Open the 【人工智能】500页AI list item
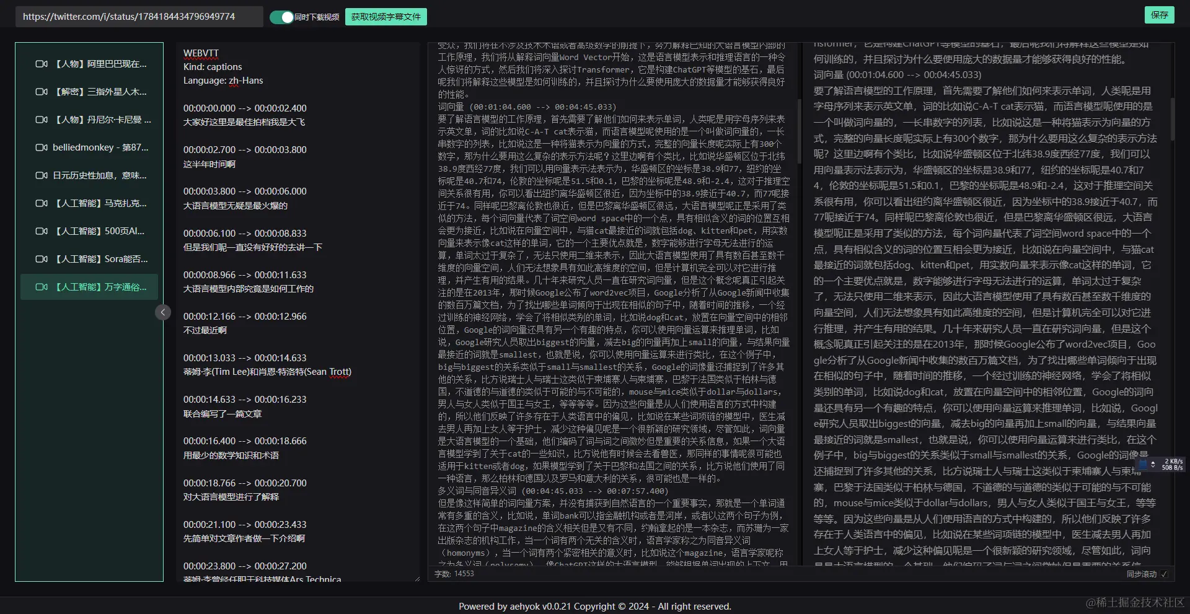The height and width of the screenshot is (614, 1190). click(89, 231)
